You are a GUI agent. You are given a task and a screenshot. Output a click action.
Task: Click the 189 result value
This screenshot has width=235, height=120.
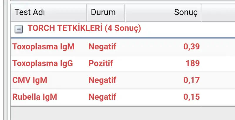193,63
